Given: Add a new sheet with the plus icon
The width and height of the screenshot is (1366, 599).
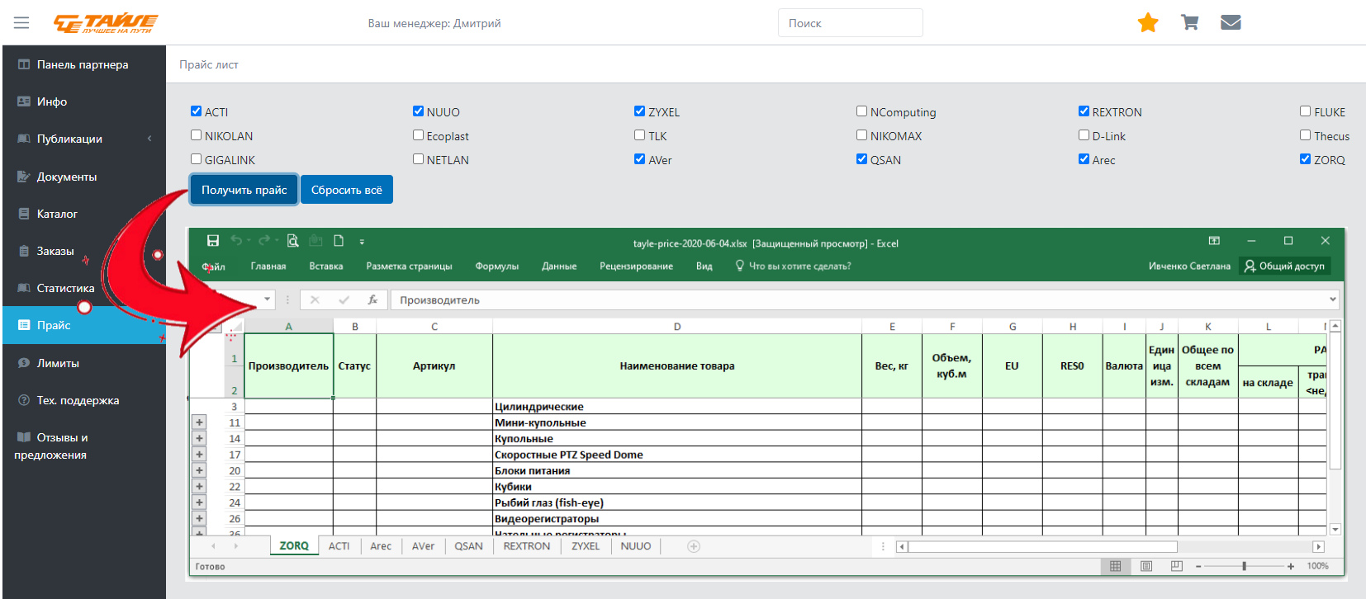Looking at the screenshot, I should (694, 546).
